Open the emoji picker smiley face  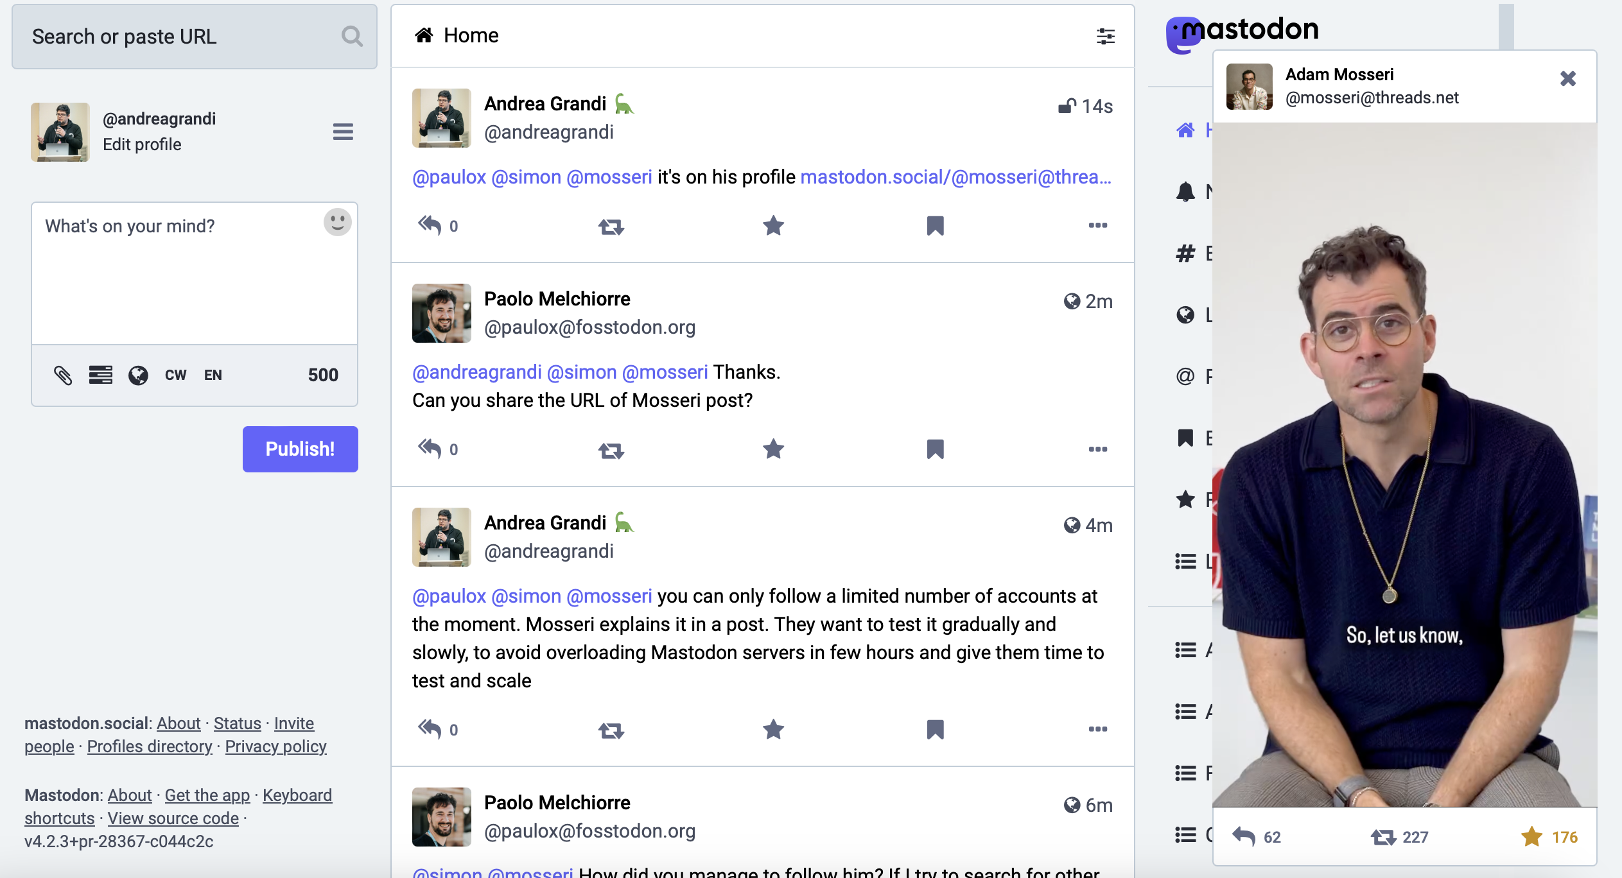(337, 223)
